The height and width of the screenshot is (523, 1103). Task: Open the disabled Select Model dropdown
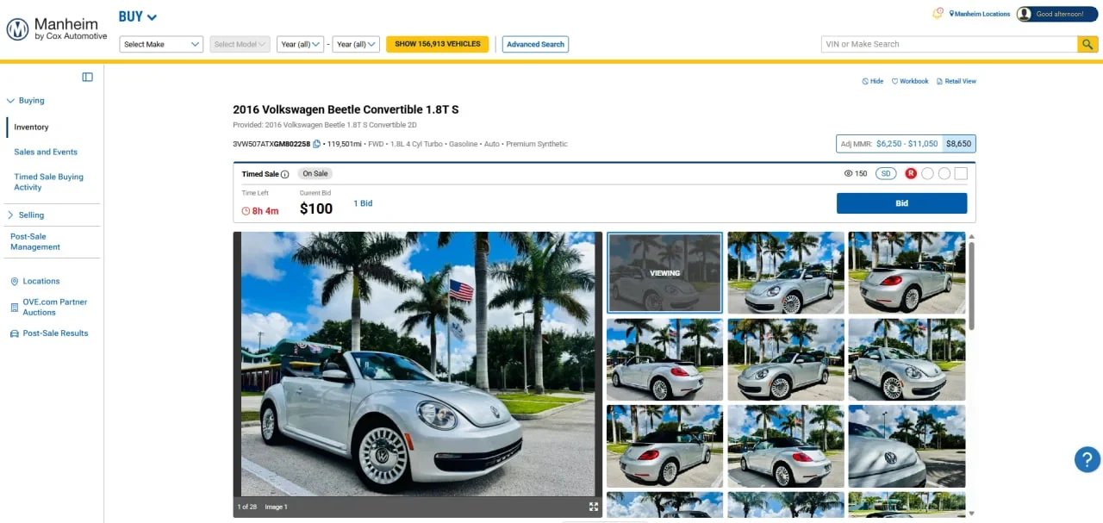click(240, 44)
